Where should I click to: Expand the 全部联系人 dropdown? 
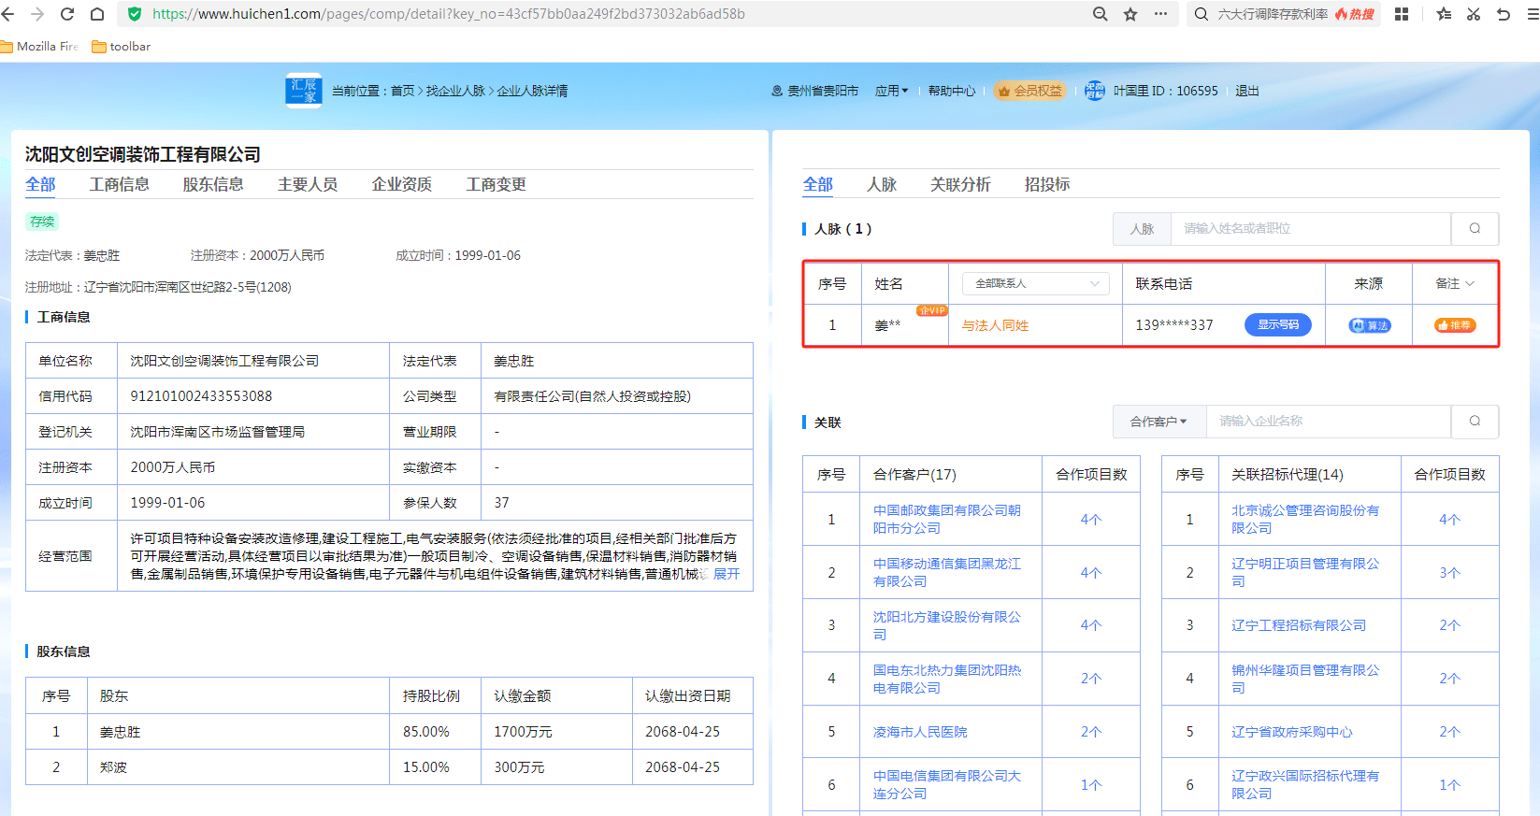[1036, 283]
